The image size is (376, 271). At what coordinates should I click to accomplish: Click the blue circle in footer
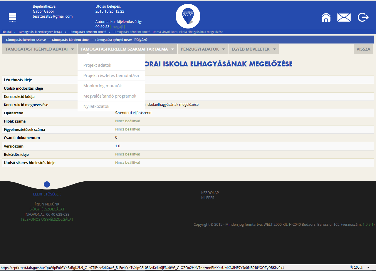(47, 184)
